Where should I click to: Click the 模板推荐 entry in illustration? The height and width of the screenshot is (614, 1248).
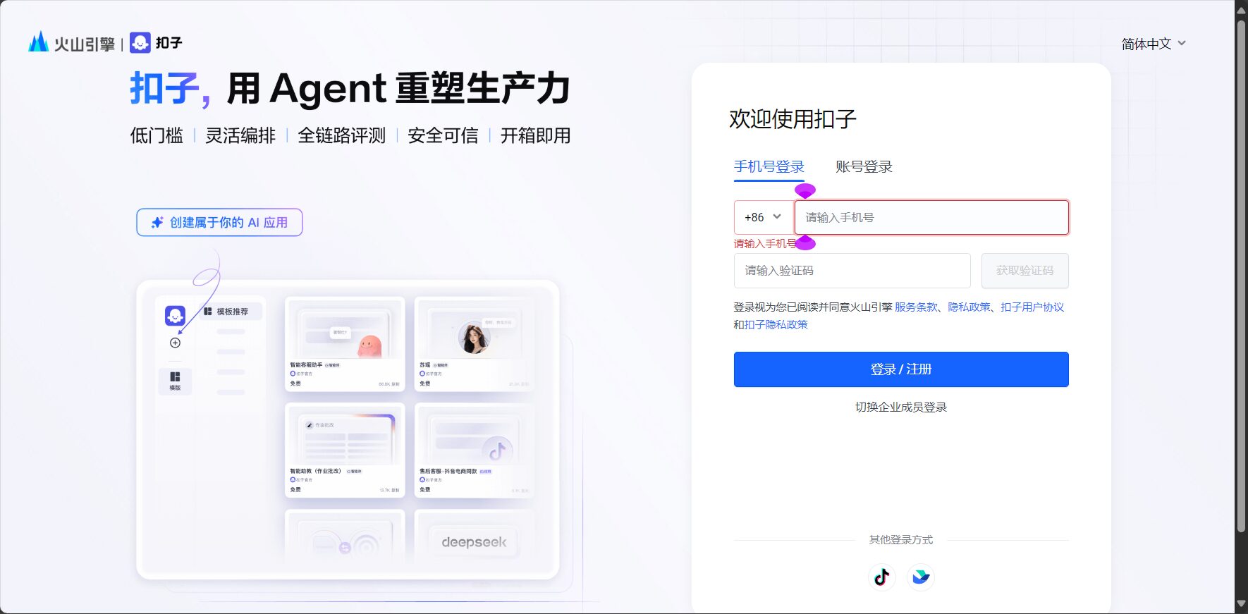point(231,312)
